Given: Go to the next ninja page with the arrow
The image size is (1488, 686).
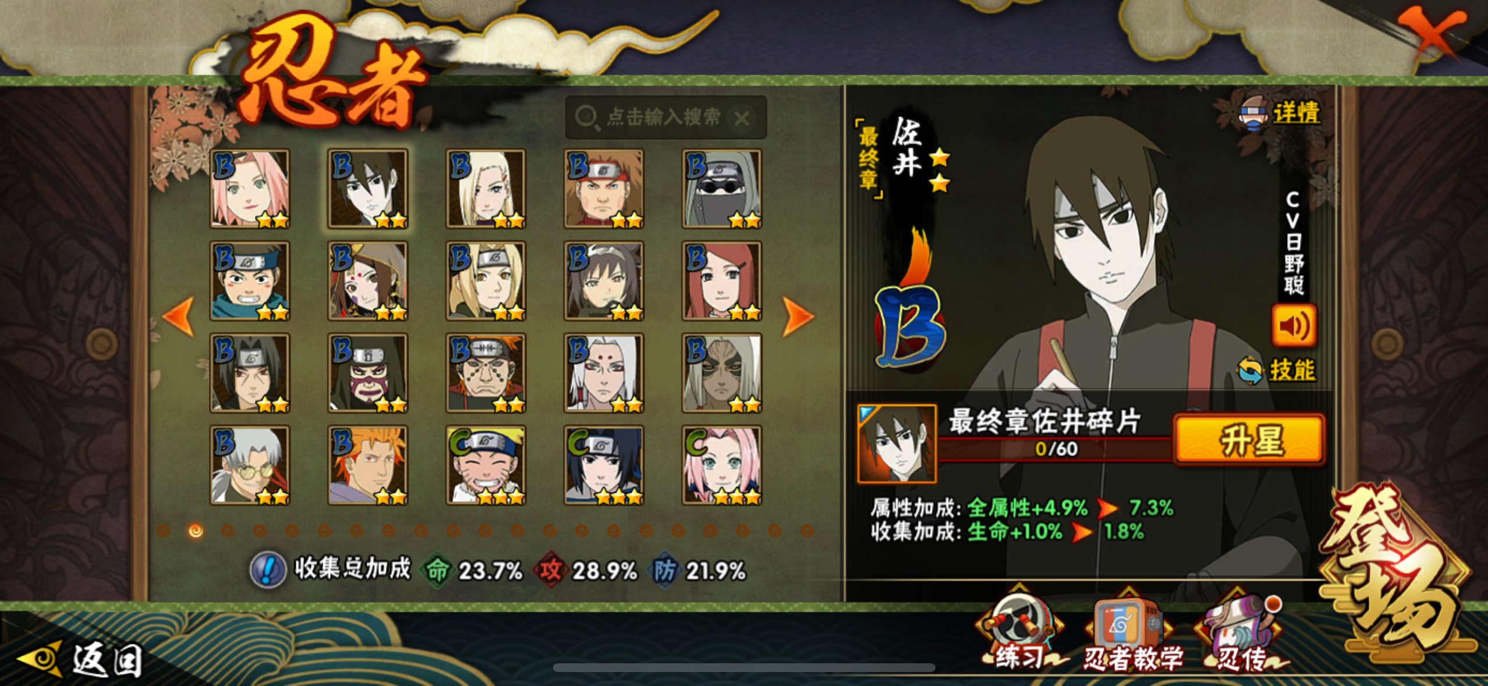Looking at the screenshot, I should [797, 317].
